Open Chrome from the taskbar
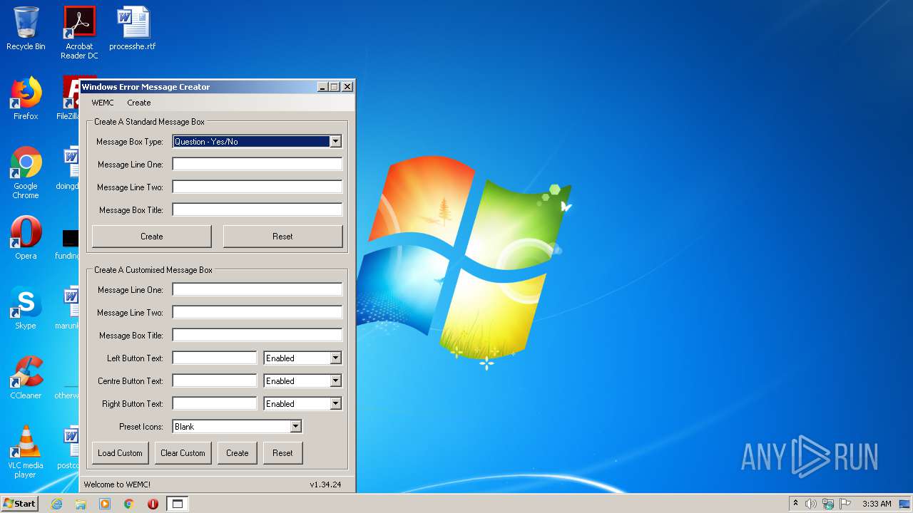The height and width of the screenshot is (513, 913). coord(129,504)
